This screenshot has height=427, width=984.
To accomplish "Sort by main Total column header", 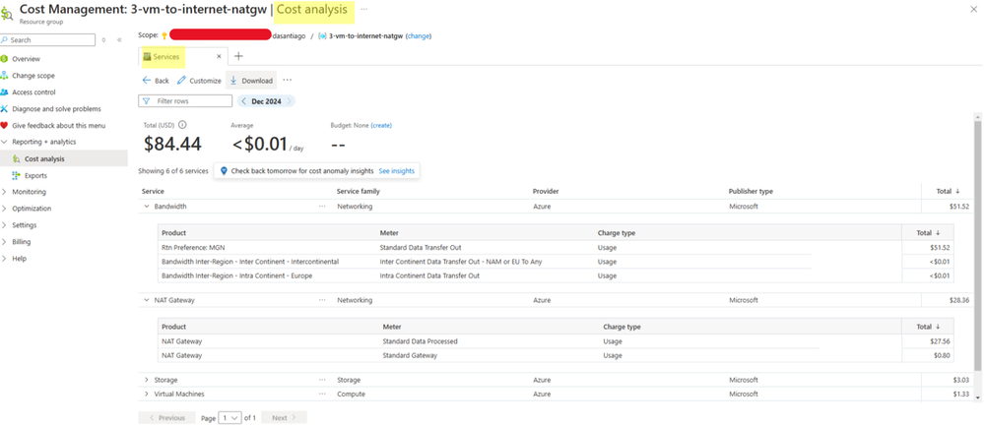I will click(948, 191).
